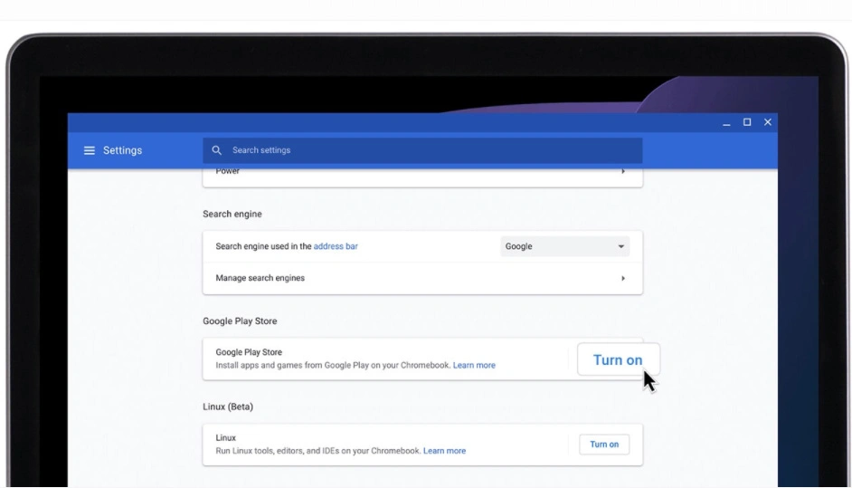Image resolution: width=852 pixels, height=488 pixels.
Task: Open Learn more for Google Play Store
Action: click(474, 365)
